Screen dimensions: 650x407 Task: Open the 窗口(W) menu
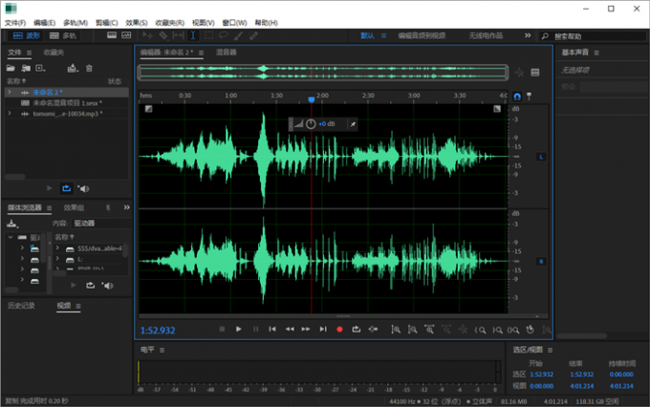(x=234, y=22)
